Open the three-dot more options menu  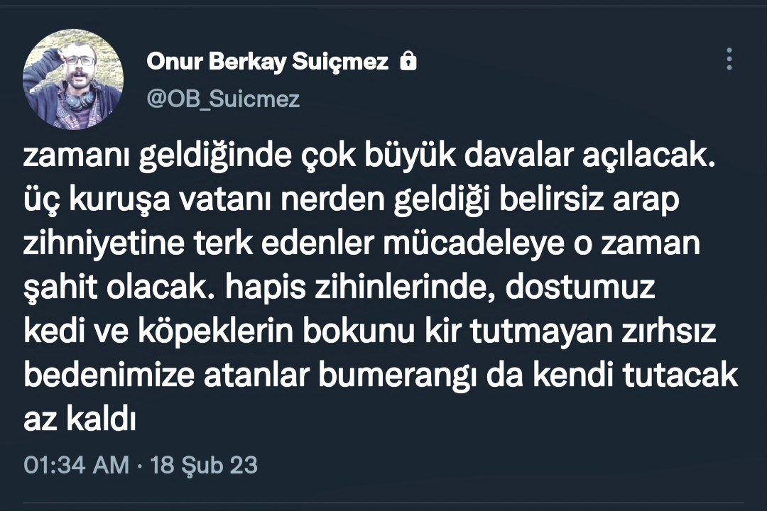[729, 60]
